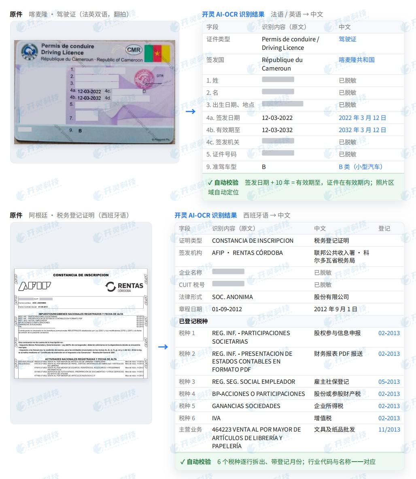Click 'REG. SEG. SOCIAL EMPLEADOR' in the results table
Screen dimensions: 416x479
253,382
